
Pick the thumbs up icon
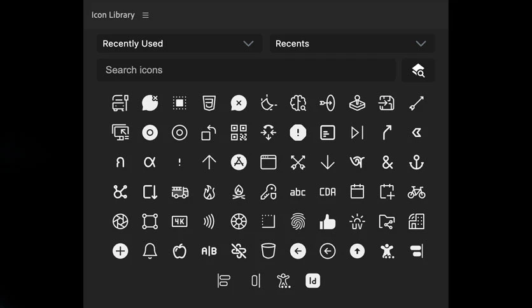(x=328, y=221)
